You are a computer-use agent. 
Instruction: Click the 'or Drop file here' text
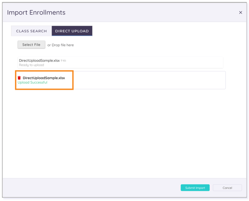click(x=60, y=45)
